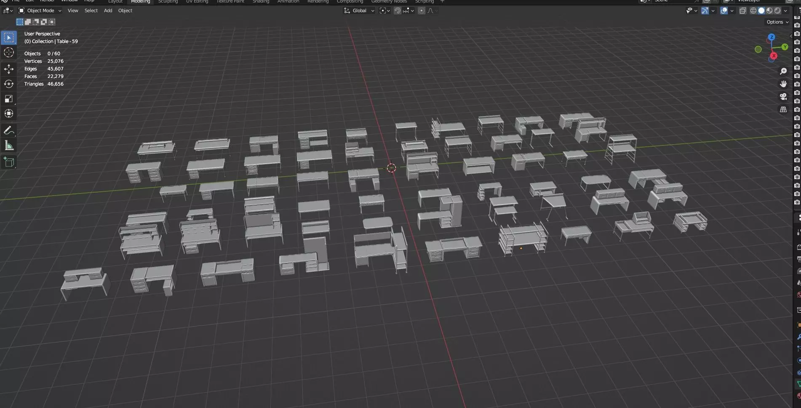Toggle camera view icon

pyautogui.click(x=783, y=97)
